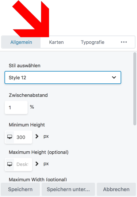The width and height of the screenshot is (137, 197).
Task: Click the Speichern button
Action: (x=20, y=189)
